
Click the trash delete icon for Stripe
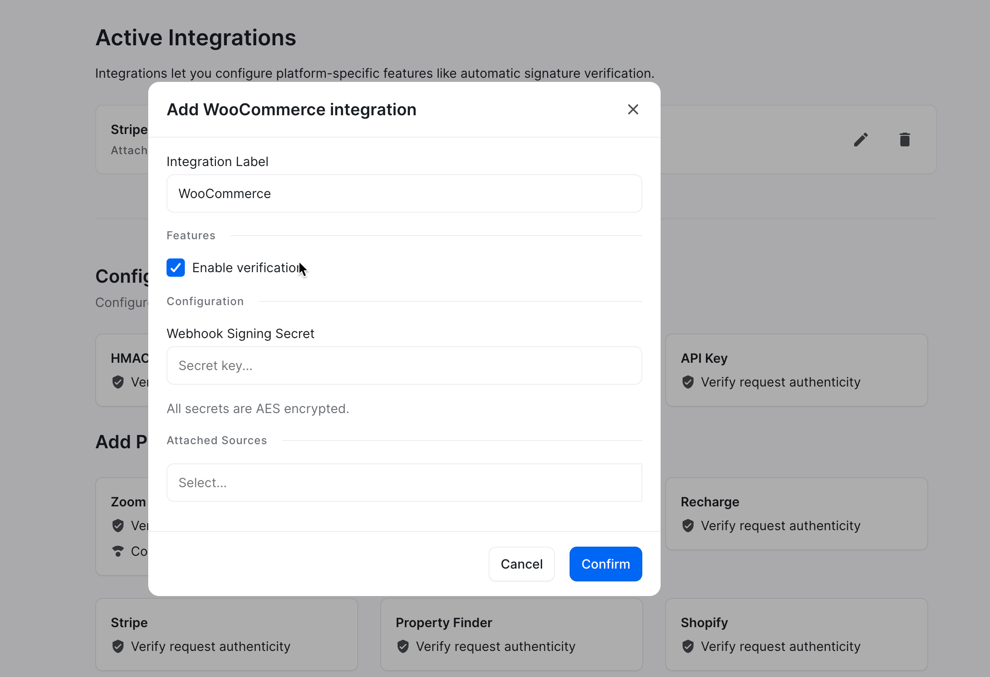(x=904, y=140)
